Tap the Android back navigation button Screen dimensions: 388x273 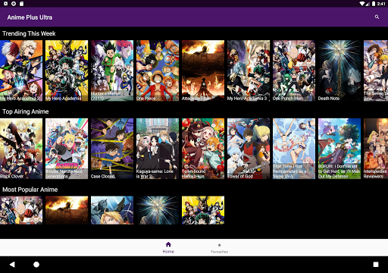(12, 265)
